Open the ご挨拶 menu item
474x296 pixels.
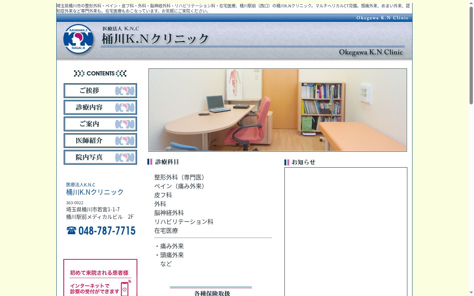tap(100, 91)
